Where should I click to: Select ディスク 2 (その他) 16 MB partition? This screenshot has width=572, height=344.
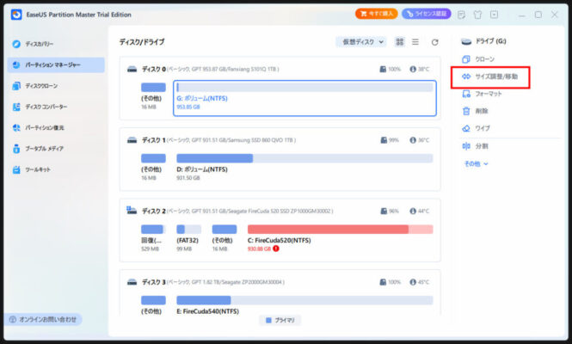point(224,238)
